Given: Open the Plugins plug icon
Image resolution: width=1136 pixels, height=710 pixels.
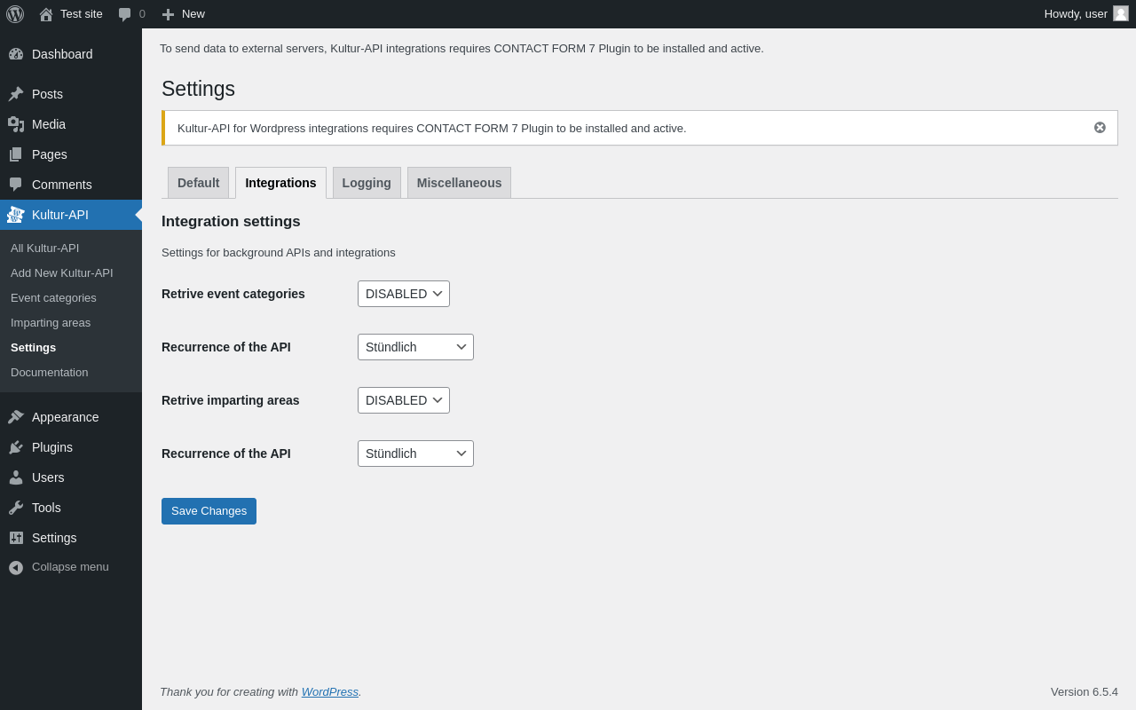Looking at the screenshot, I should (16, 447).
